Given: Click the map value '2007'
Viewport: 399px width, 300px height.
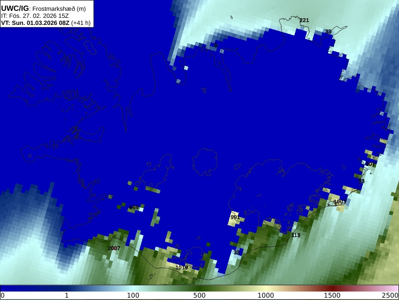Looking at the screenshot, I should (114, 248).
